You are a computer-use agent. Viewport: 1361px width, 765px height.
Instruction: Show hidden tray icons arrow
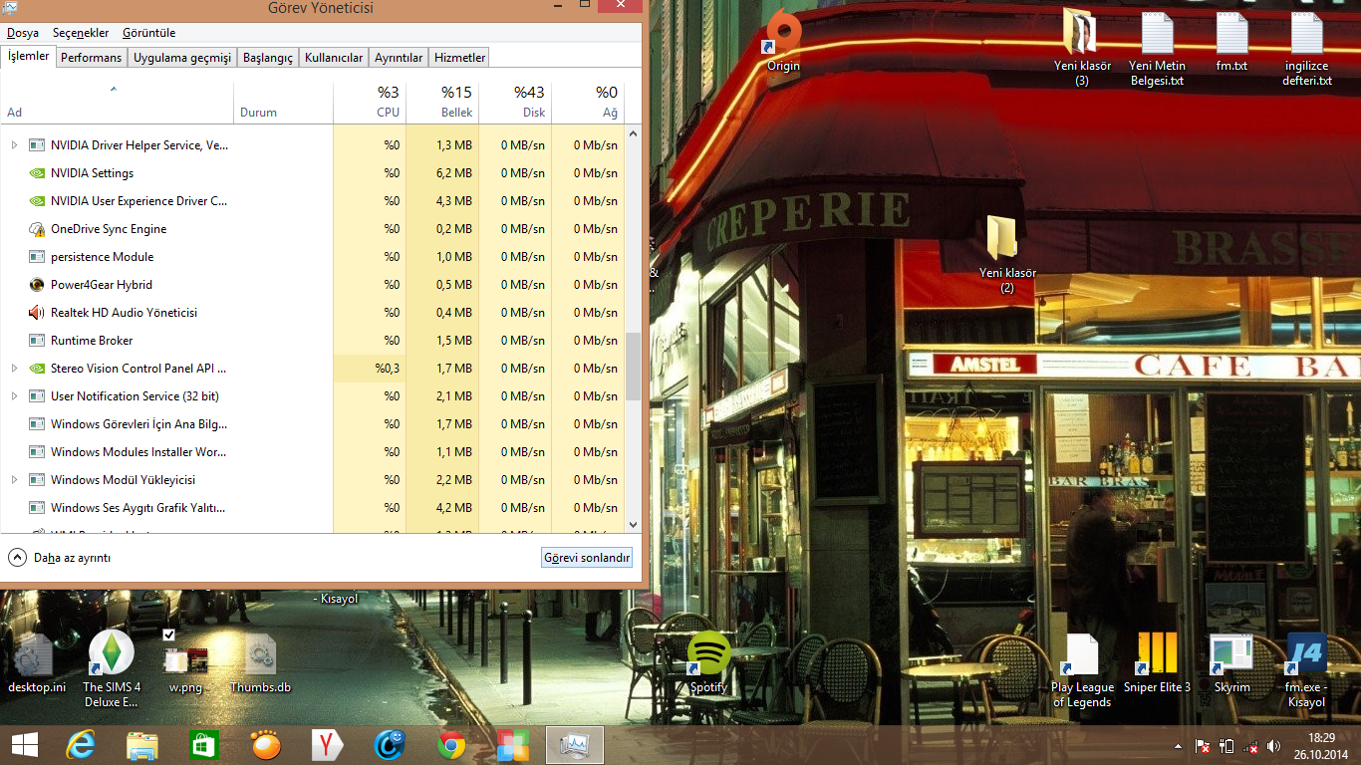click(1179, 746)
